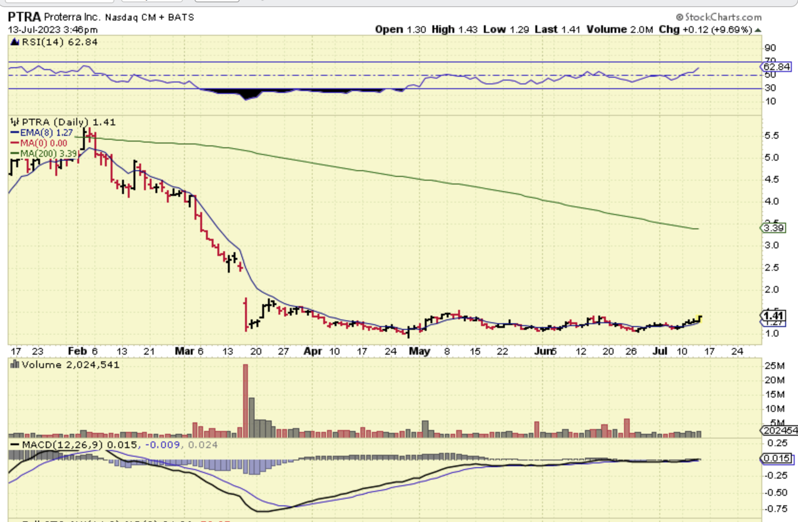
Task: Click the PTRA ticker symbol in the header
Action: [x=24, y=17]
